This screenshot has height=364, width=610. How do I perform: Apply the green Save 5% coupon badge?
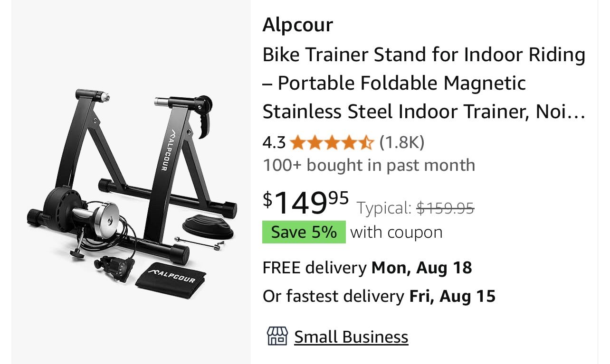tap(304, 232)
